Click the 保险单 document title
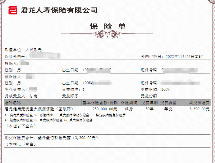Viewport: 215px width, 163px height. click(x=107, y=26)
